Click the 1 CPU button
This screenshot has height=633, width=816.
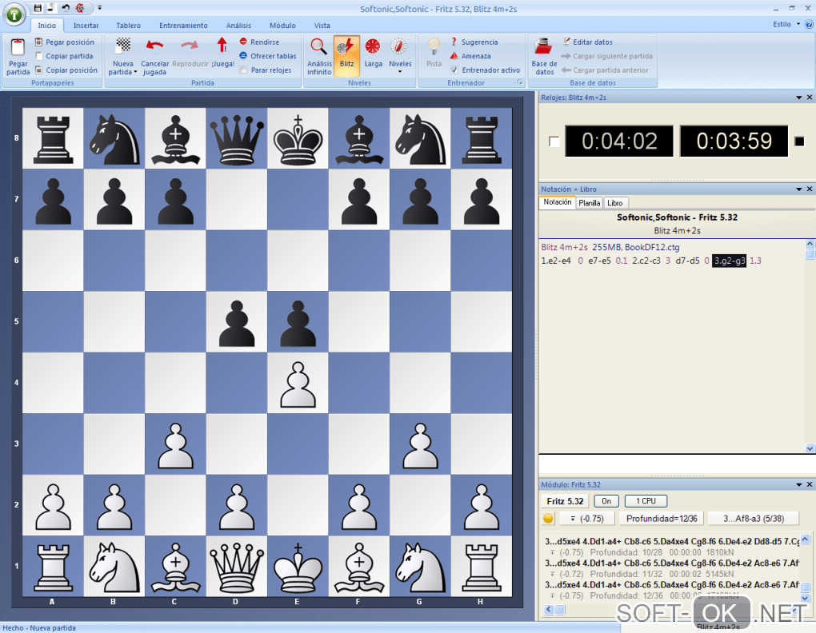pyautogui.click(x=646, y=501)
